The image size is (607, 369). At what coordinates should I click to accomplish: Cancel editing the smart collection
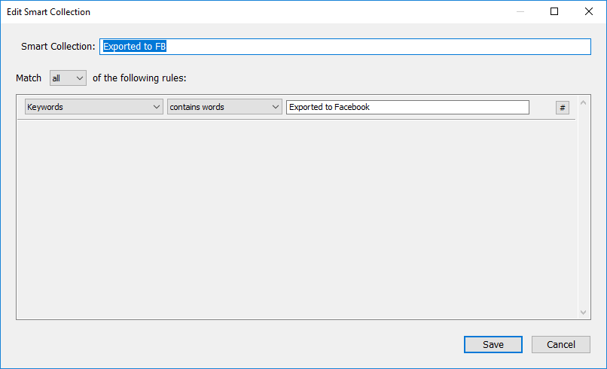tap(560, 344)
